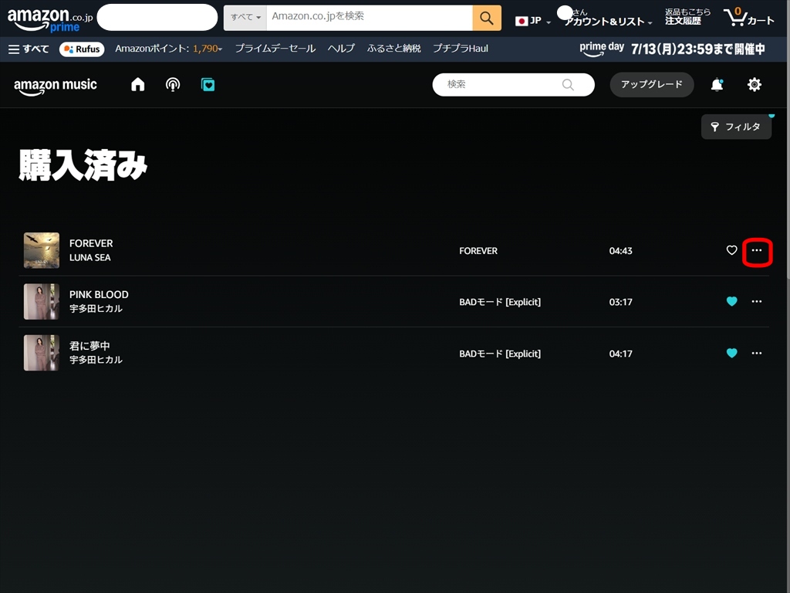This screenshot has height=593, width=790.
Task: Click 君に夢中 song title
Action: (89, 346)
